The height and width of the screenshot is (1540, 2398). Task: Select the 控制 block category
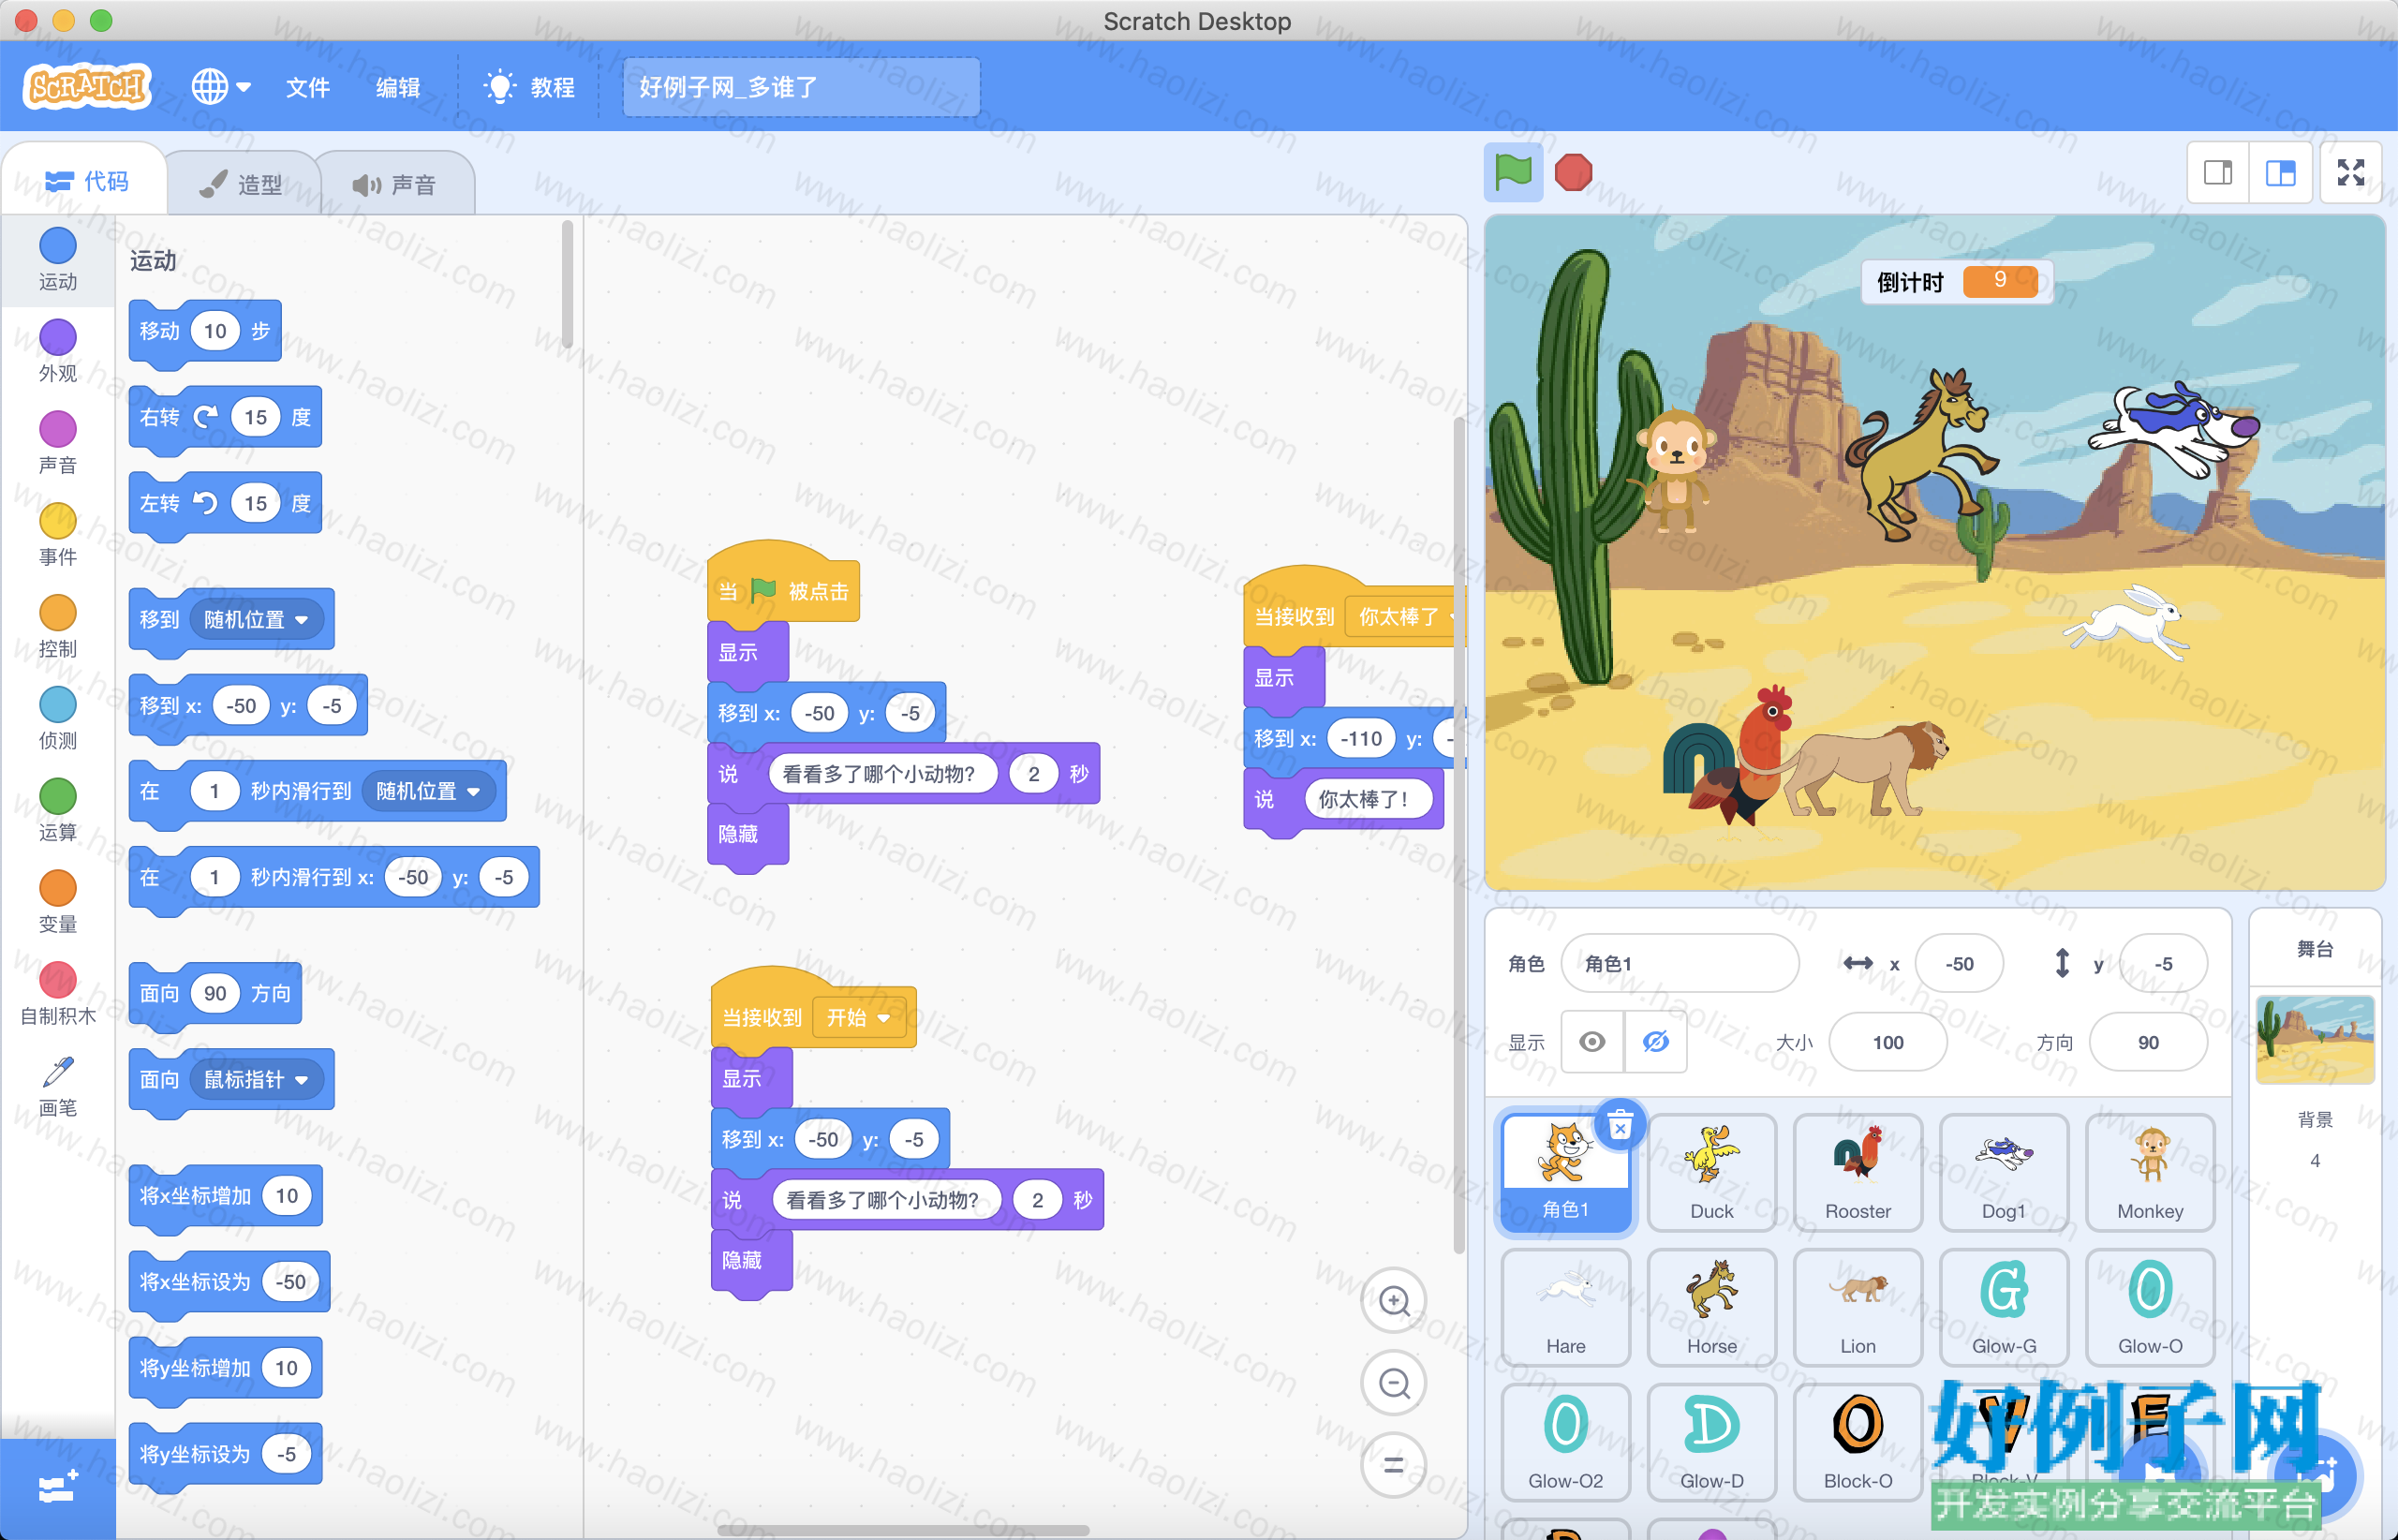coord(58,627)
